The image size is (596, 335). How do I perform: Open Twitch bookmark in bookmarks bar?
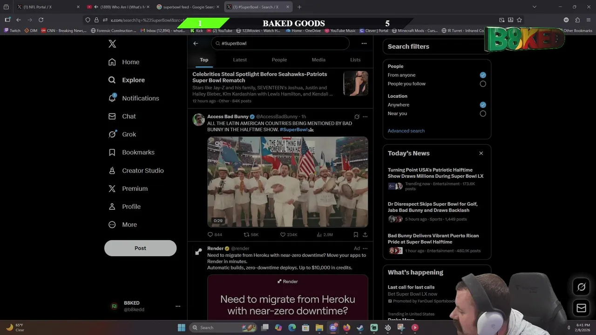point(12,31)
